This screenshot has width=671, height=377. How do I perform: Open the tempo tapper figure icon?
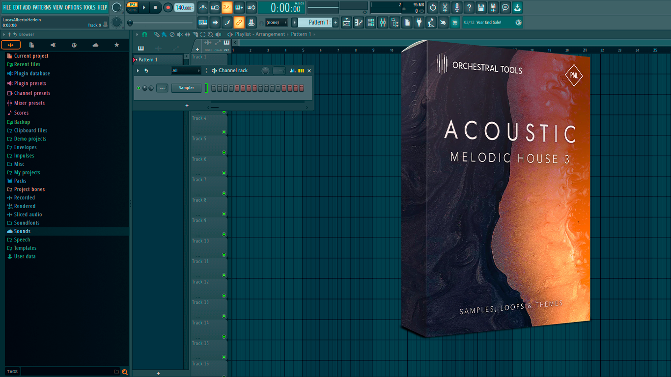(431, 22)
